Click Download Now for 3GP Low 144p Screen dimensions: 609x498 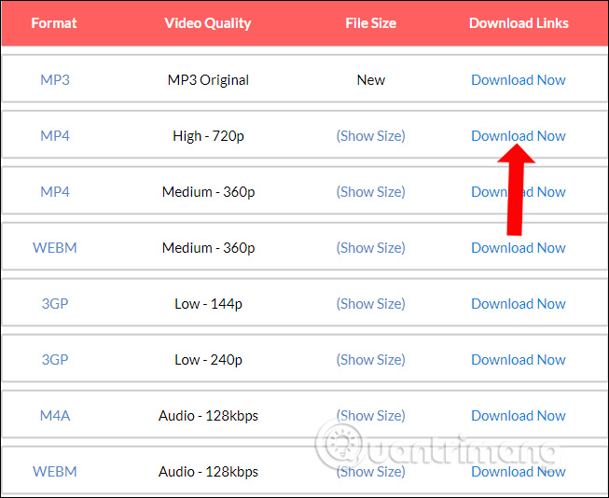point(519,304)
